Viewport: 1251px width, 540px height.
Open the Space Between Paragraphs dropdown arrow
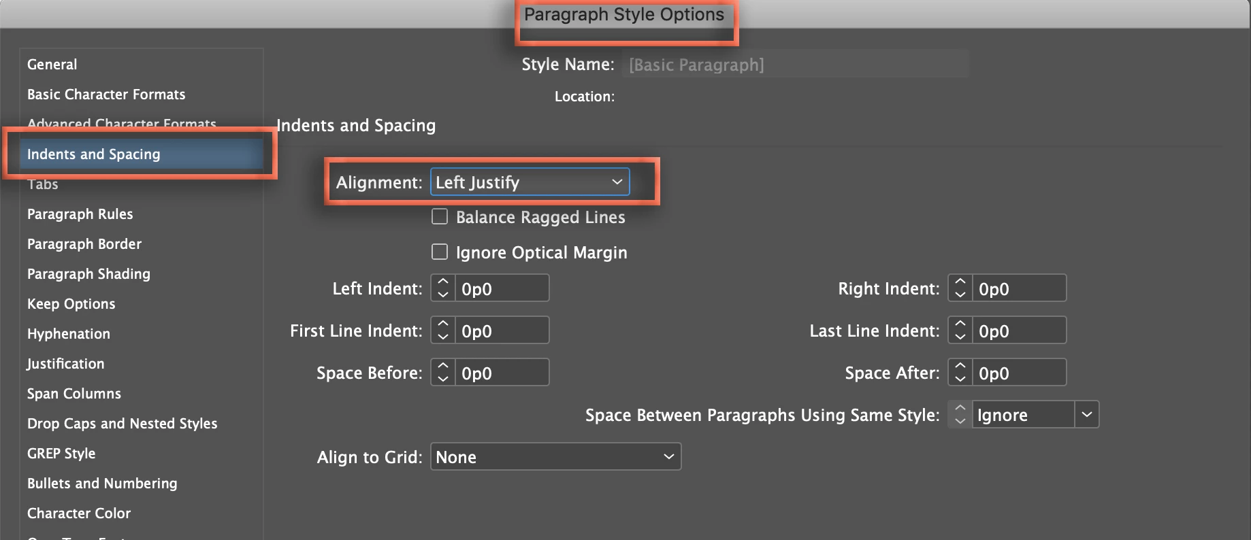tap(1087, 414)
